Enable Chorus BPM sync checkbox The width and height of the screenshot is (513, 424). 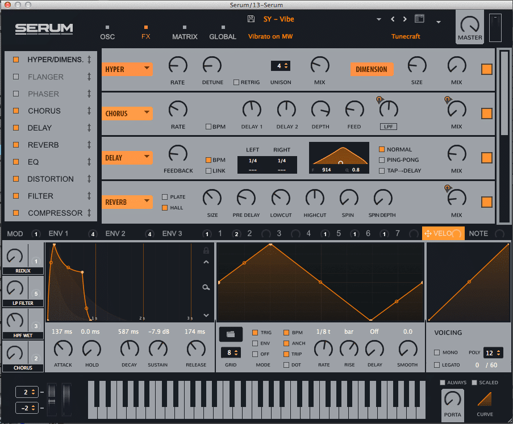pyautogui.click(x=208, y=127)
